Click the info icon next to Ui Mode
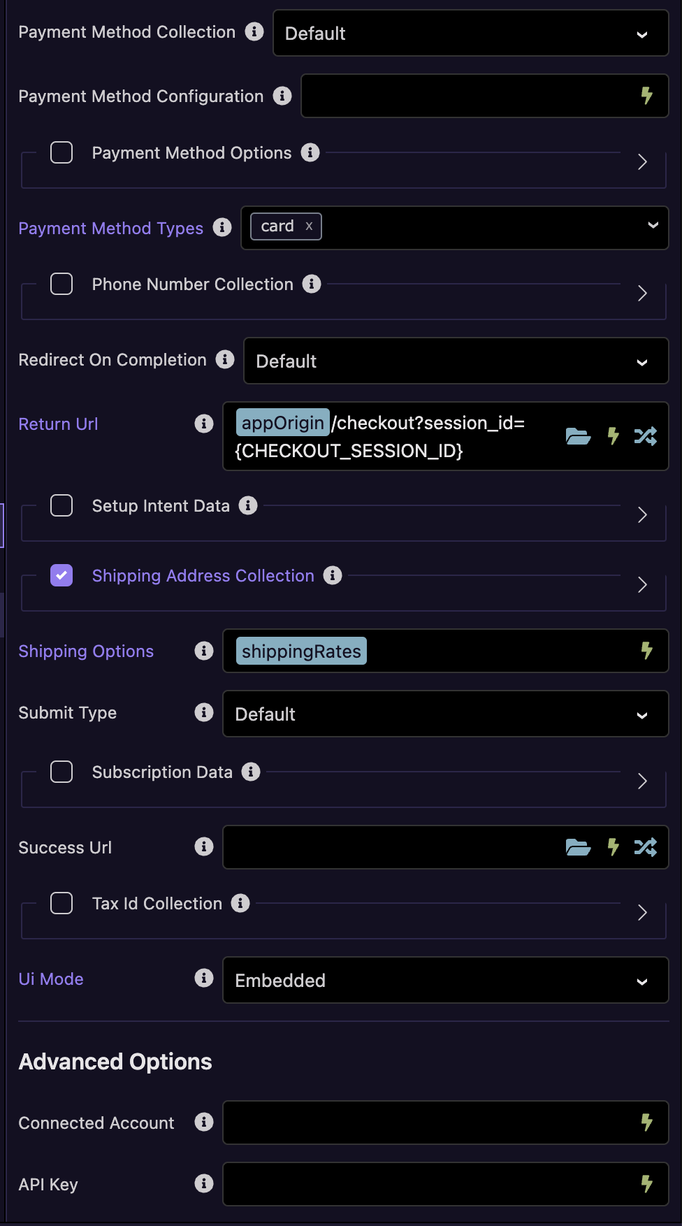Viewport: 682px width, 1226px height. [x=204, y=978]
